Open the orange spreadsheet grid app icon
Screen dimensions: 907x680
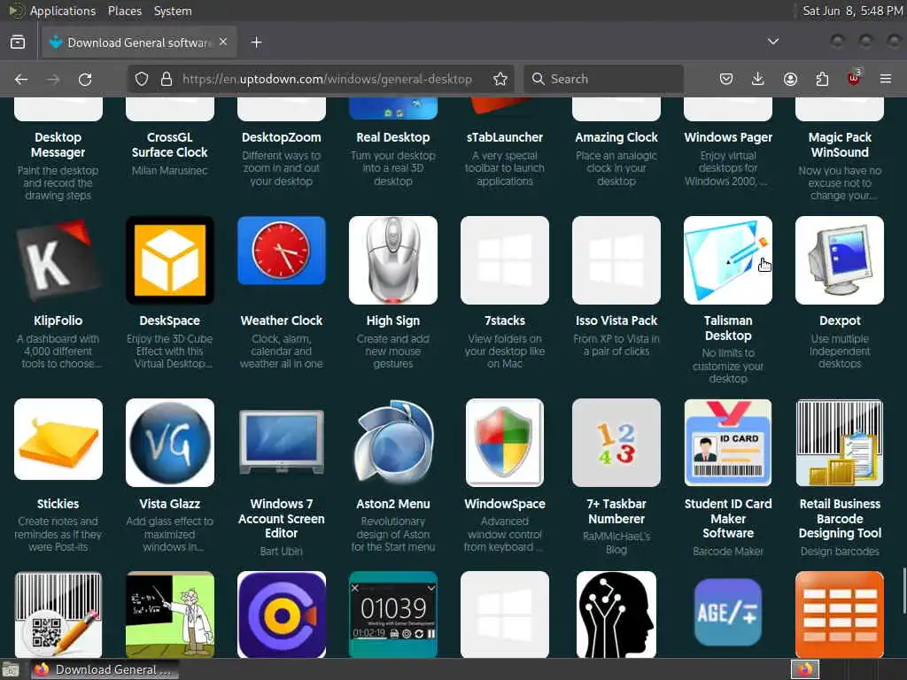(x=840, y=614)
